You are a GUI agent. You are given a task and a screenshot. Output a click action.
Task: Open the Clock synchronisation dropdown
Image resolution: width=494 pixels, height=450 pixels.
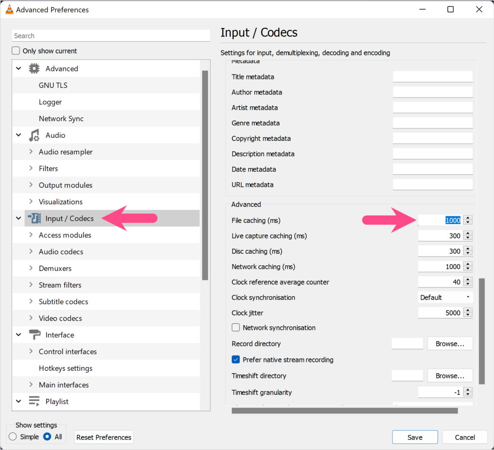[445, 297]
